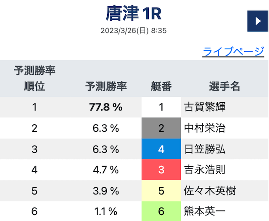Click the blue boat number 4 cell
Image resolution: width=269 pixels, height=221 pixels.
coord(161,149)
